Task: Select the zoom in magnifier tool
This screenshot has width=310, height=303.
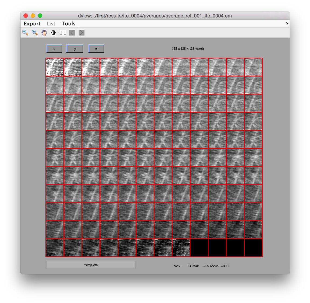Action: (35, 33)
